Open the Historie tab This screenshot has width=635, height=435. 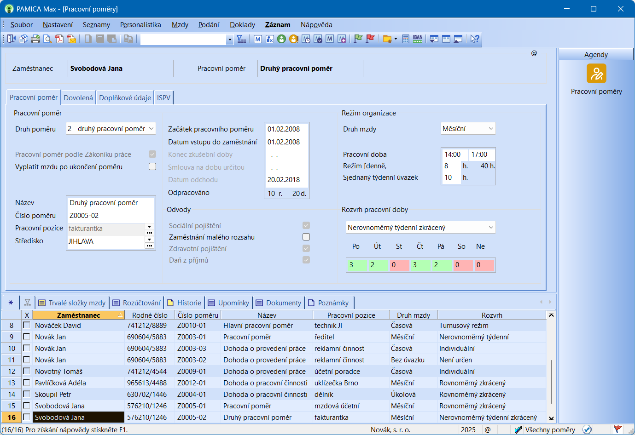pyautogui.click(x=184, y=303)
